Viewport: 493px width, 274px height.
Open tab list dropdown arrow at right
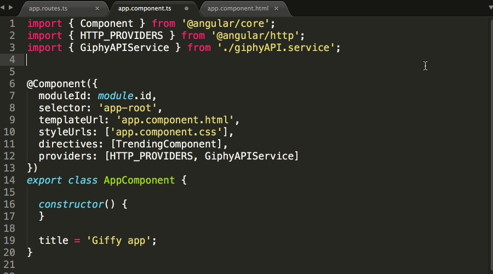coord(490,8)
